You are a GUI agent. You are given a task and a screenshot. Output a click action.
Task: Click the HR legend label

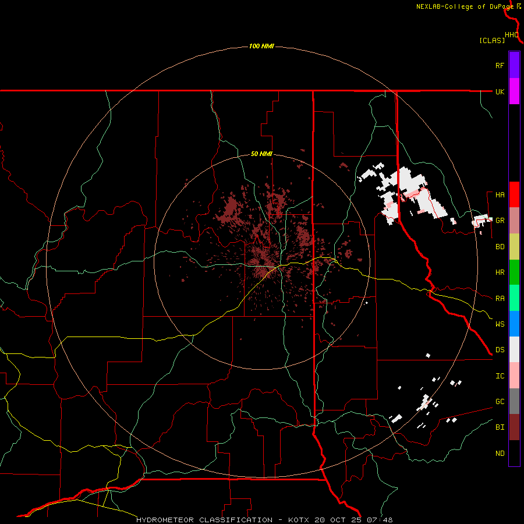[x=500, y=272]
